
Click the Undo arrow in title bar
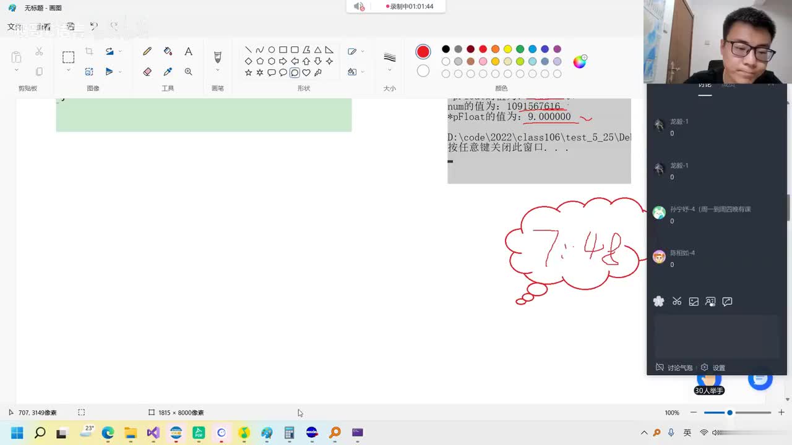point(93,26)
